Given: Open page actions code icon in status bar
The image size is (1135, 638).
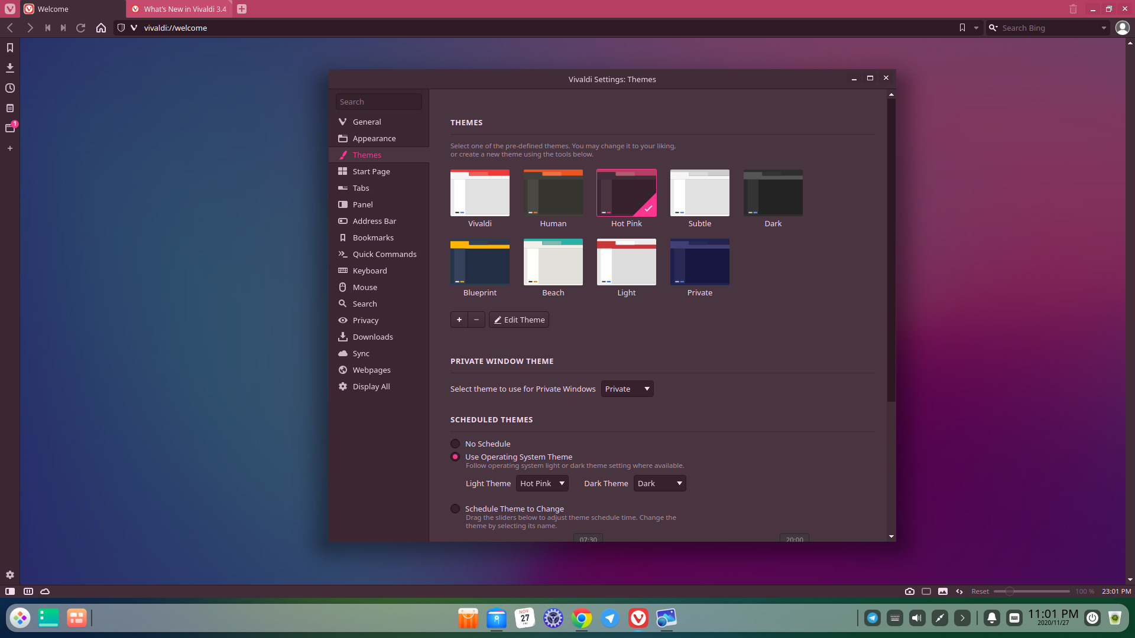Looking at the screenshot, I should tap(958, 591).
